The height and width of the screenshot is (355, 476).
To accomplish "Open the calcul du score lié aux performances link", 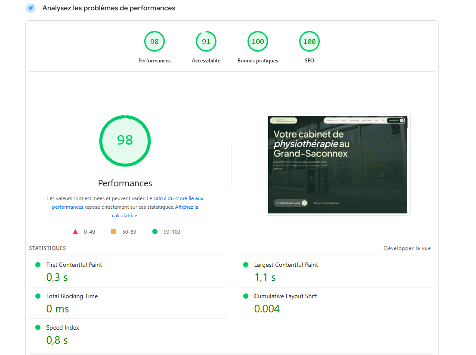I will point(178,198).
